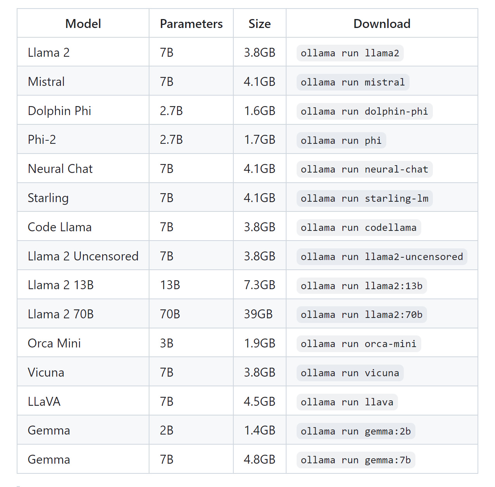Click the 'ollama run llama2:70b' command
This screenshot has width=495, height=487.
[x=361, y=315]
